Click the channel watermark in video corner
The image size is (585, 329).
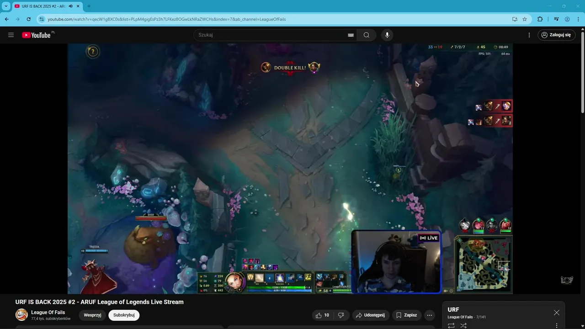click(567, 280)
